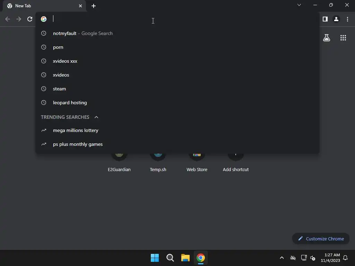Open the network status tray icon
The height and width of the screenshot is (266, 355).
[x=304, y=258]
